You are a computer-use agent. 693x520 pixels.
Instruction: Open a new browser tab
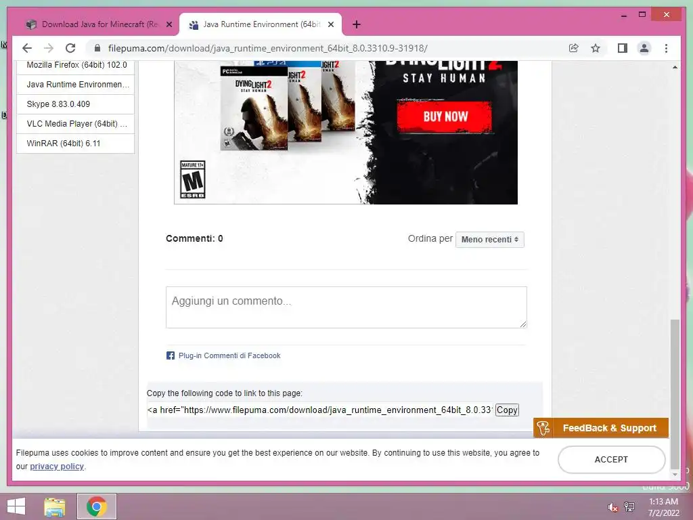357,25
